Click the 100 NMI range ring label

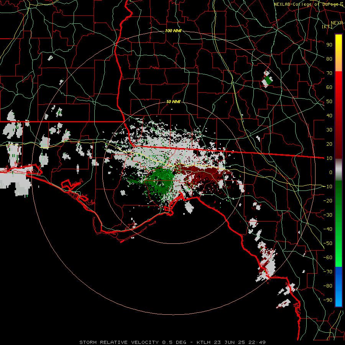pos(173,31)
